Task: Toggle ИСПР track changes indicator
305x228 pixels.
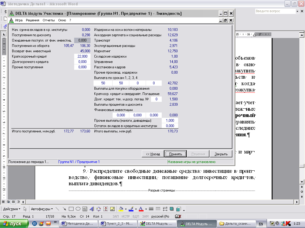Action: coord(126,216)
